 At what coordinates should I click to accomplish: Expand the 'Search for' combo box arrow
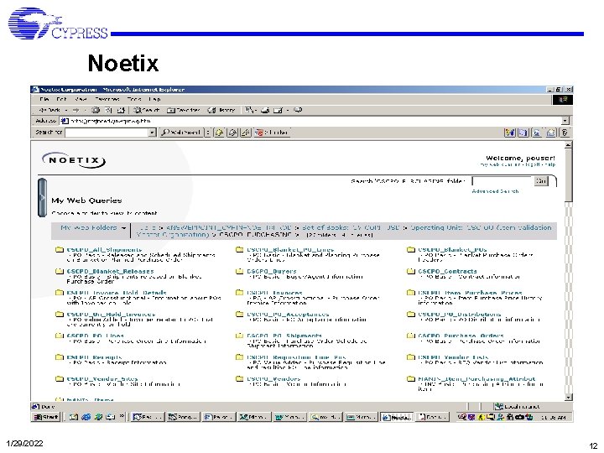(152, 133)
